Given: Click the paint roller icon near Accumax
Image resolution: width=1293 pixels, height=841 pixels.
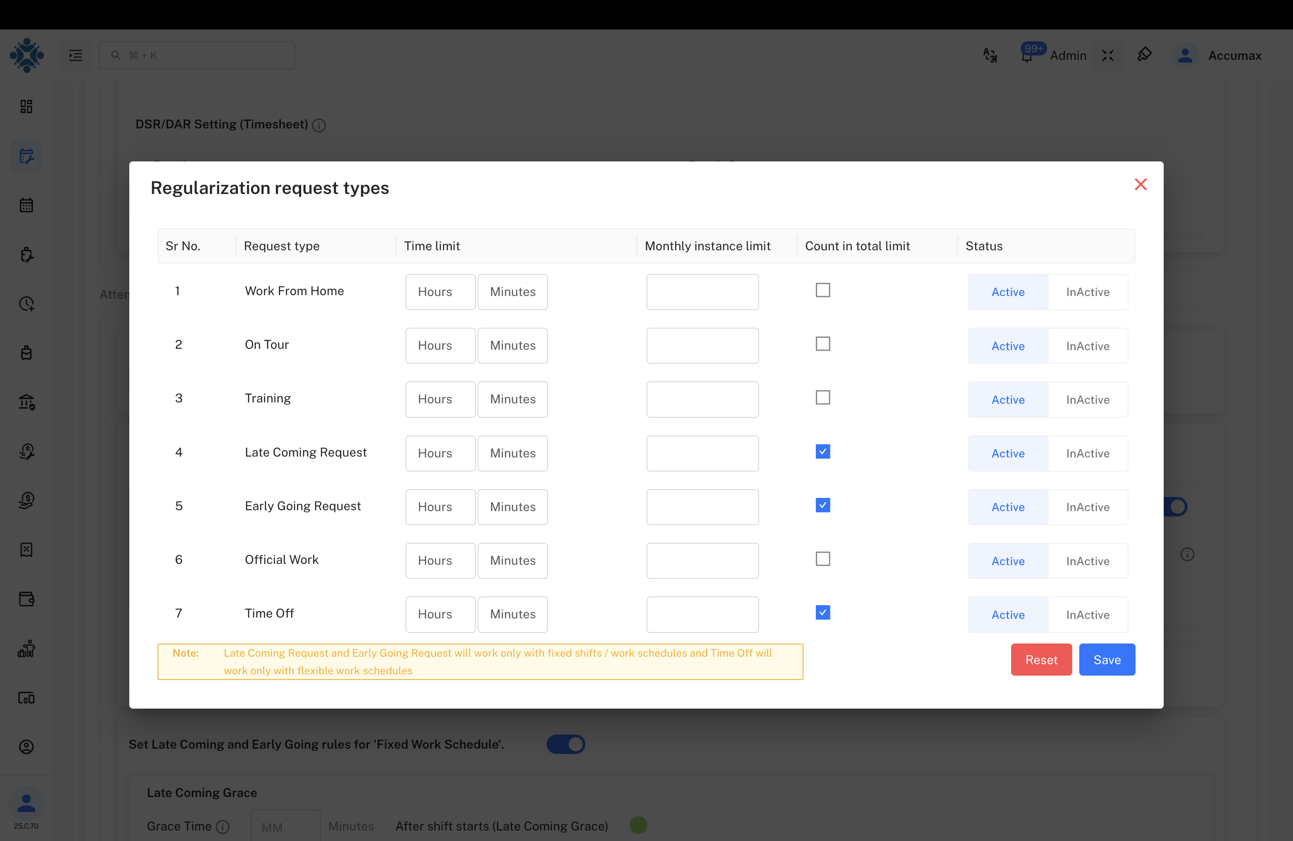Looking at the screenshot, I should point(1145,55).
